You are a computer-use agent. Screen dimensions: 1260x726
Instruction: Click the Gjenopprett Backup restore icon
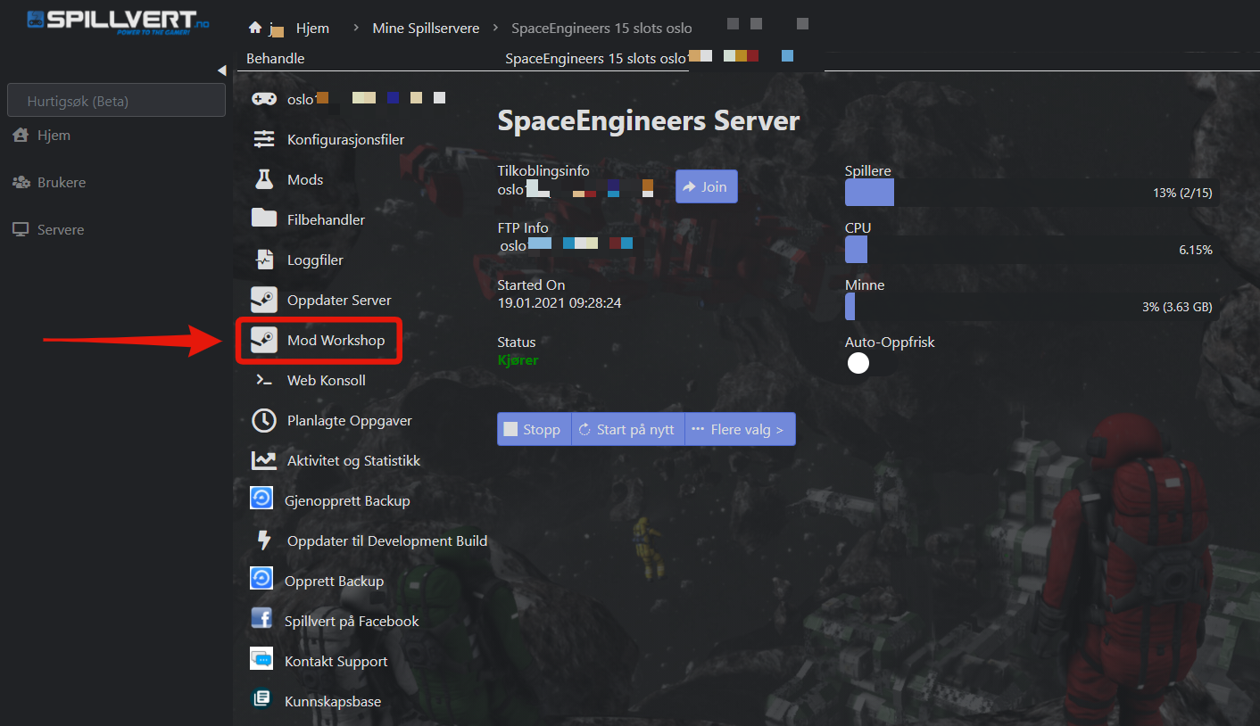[x=261, y=499]
